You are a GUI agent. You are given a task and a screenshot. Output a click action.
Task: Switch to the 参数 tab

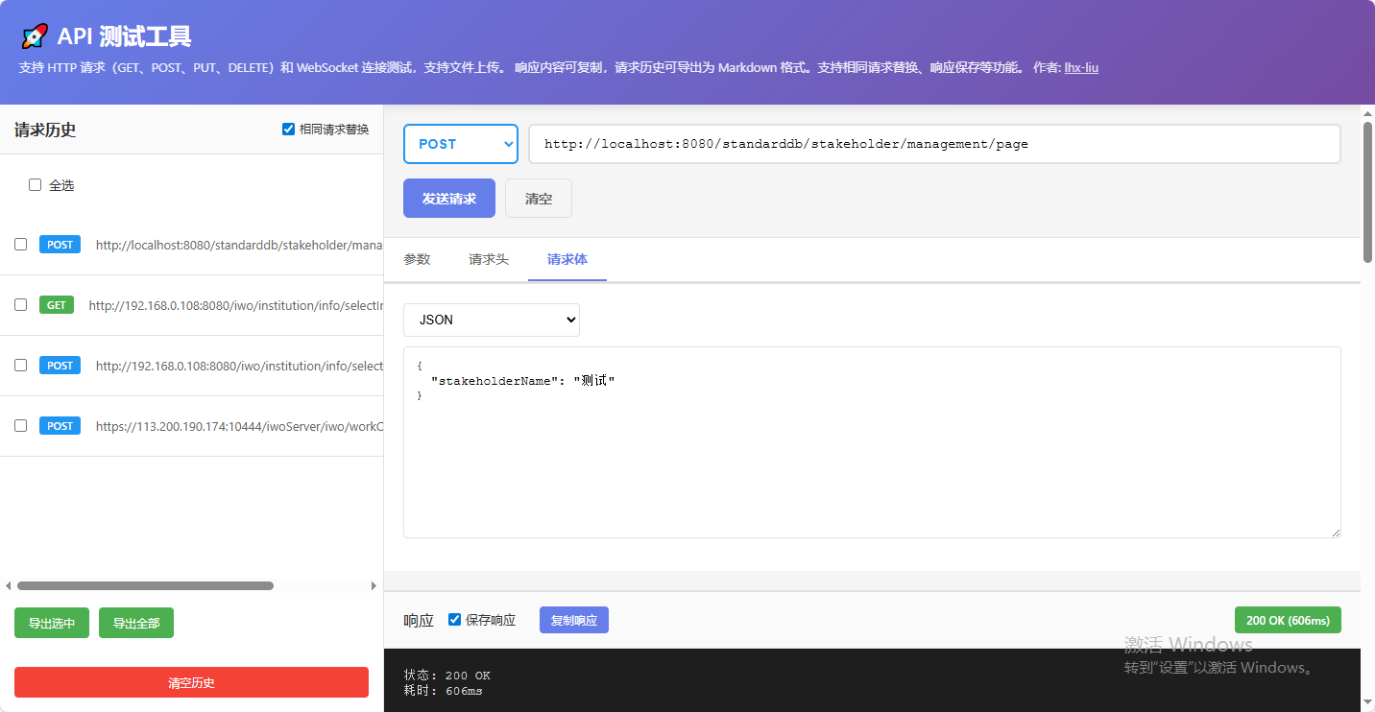click(x=418, y=259)
